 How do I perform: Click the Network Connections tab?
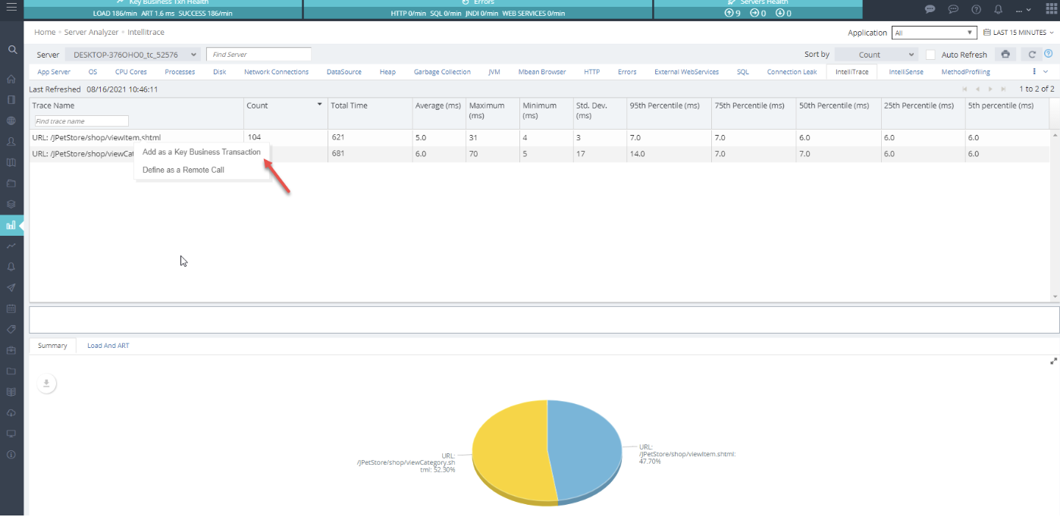pyautogui.click(x=276, y=72)
